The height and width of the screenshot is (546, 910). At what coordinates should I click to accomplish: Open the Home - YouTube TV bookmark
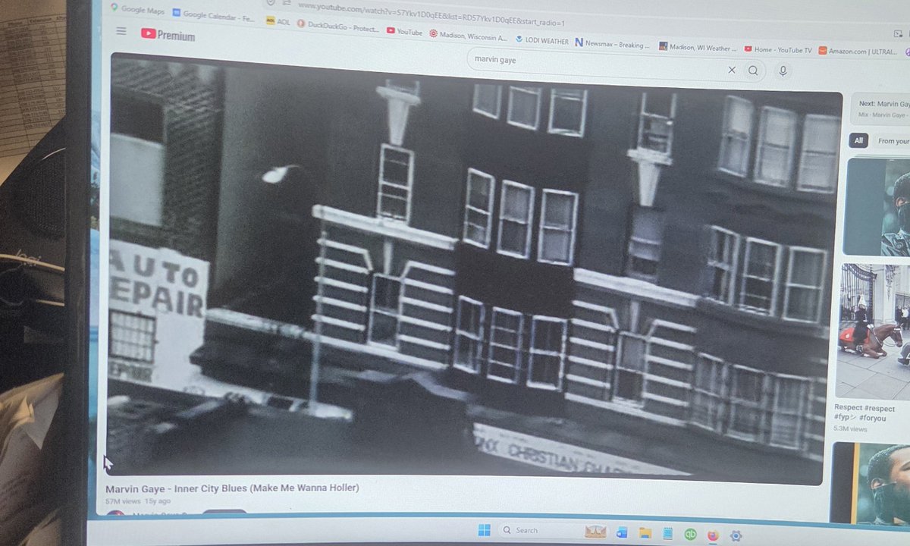tap(777, 49)
